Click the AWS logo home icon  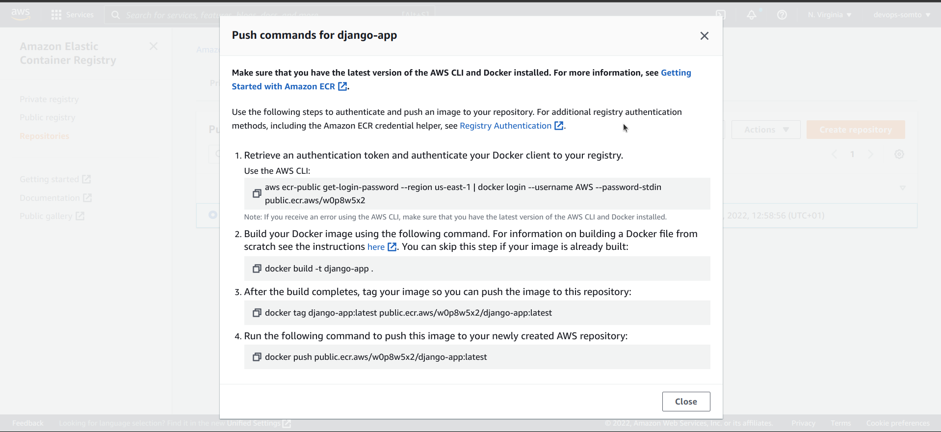[21, 14]
